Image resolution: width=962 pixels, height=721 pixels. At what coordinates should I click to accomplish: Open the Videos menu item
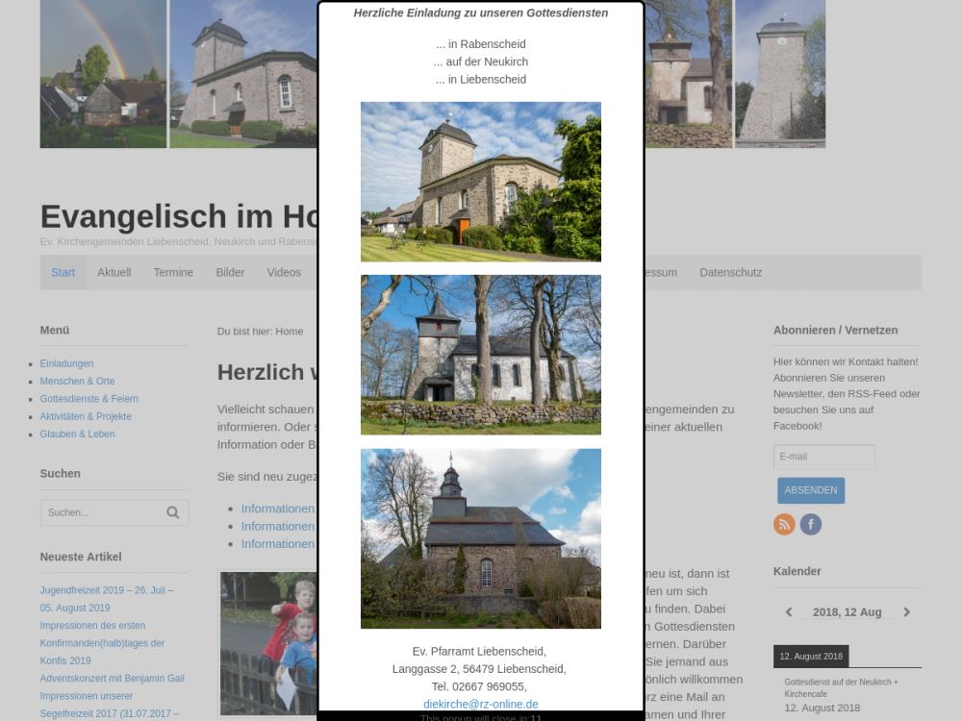pyautogui.click(x=284, y=273)
